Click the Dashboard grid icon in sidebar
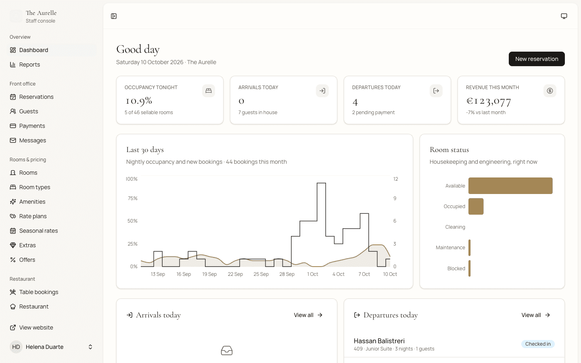581x363 pixels. coord(13,50)
